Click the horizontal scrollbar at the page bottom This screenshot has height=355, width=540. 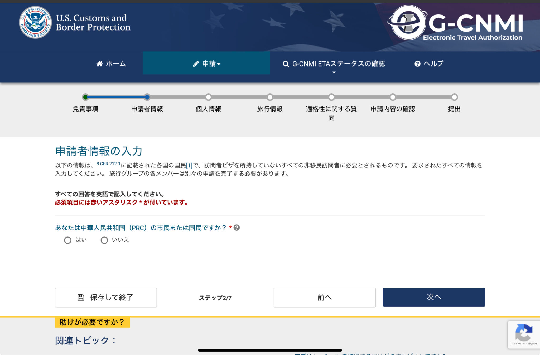coord(270,350)
